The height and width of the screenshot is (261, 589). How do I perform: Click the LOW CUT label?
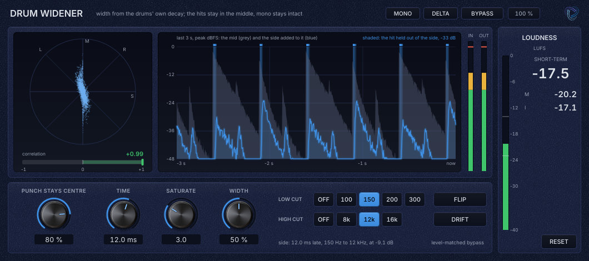(x=290, y=199)
